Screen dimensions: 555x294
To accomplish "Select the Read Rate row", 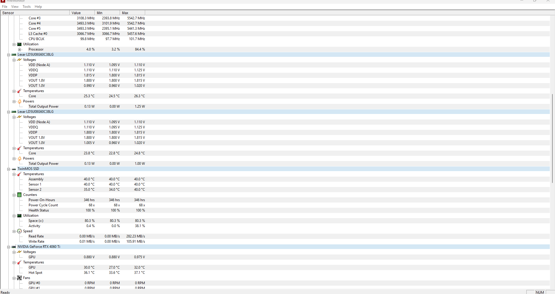I will click(275, 236).
